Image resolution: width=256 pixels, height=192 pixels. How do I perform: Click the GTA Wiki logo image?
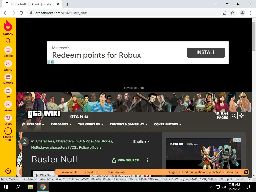point(44,114)
